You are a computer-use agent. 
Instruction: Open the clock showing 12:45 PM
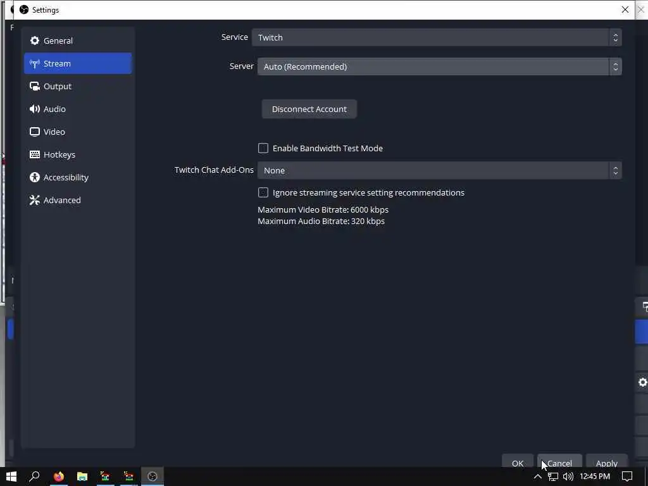pos(595,477)
